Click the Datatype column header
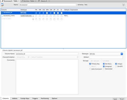This screenshot has width=127, height=100. tap(24, 10)
